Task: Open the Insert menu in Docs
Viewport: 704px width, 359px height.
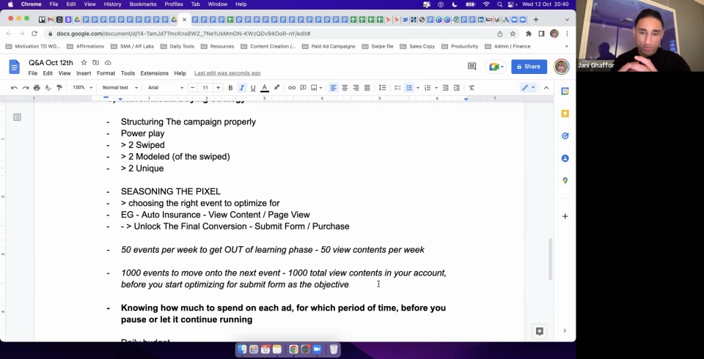Action: click(x=84, y=73)
